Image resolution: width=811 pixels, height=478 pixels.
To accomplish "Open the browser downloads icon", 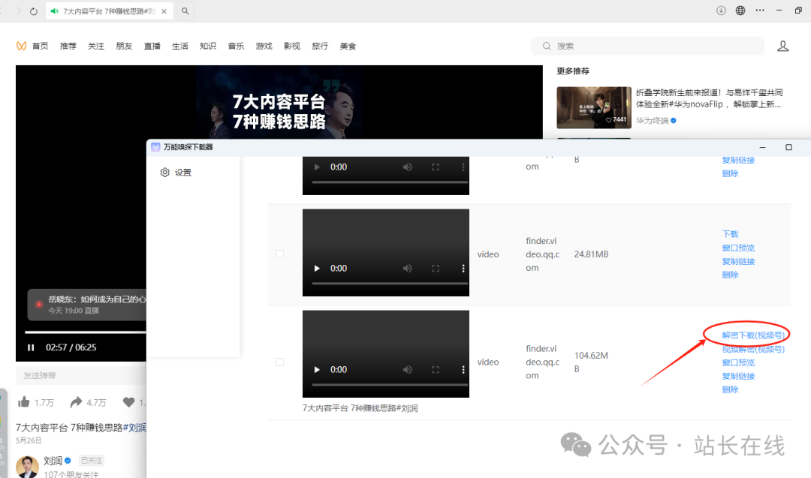I will tap(721, 11).
